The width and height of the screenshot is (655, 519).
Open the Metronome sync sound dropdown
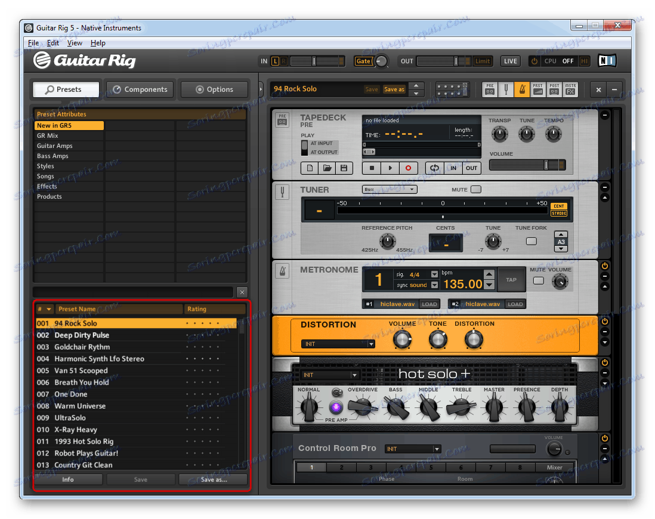434,285
